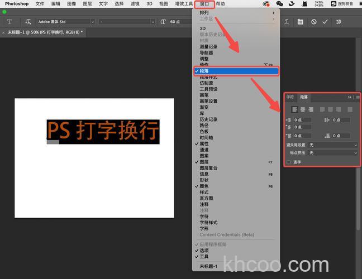Click the space before paragraph field
362x279 pixels.
pyautogui.click(x=303, y=136)
